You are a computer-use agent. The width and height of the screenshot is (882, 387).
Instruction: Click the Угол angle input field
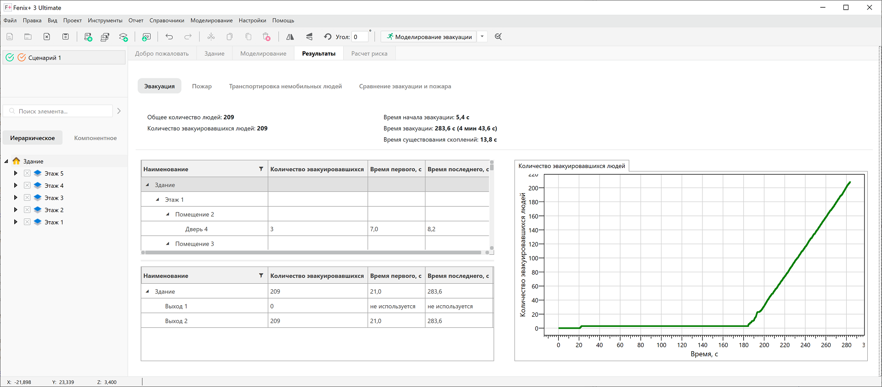point(360,37)
